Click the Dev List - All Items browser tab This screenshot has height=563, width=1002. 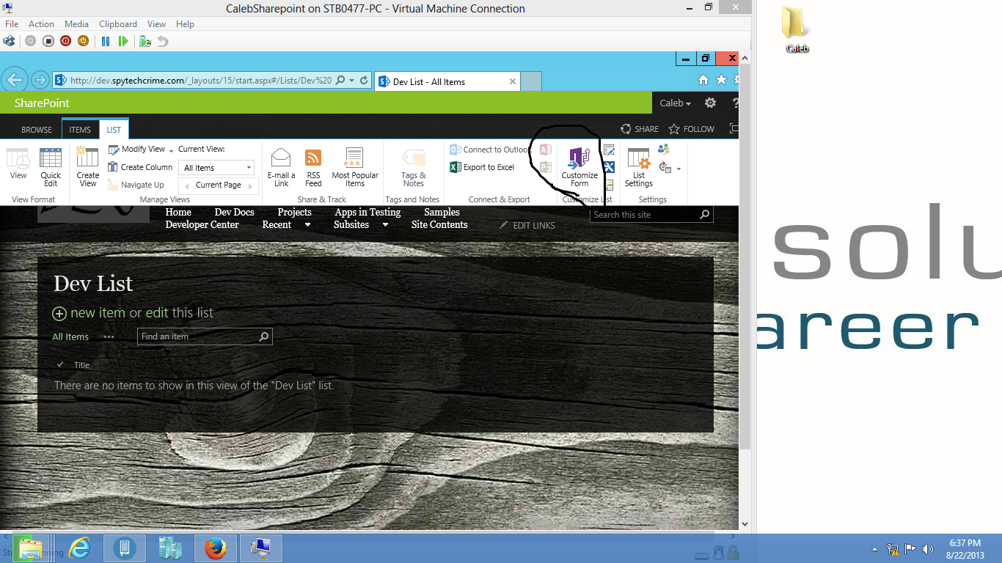tap(447, 81)
